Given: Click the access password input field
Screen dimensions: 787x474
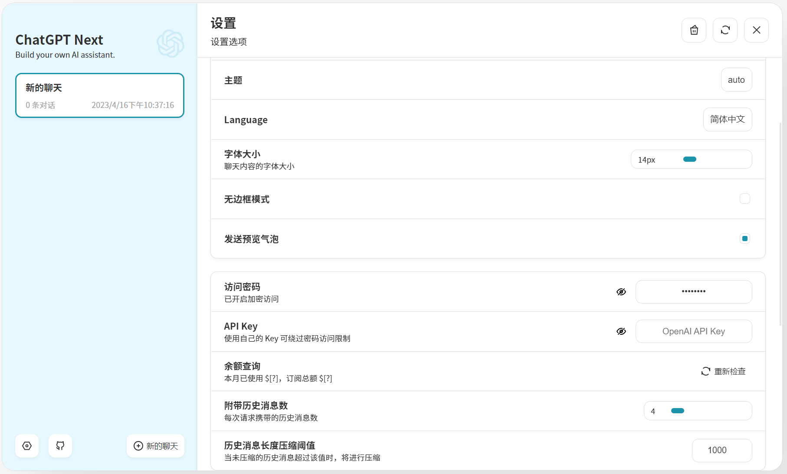Looking at the screenshot, I should tap(694, 292).
